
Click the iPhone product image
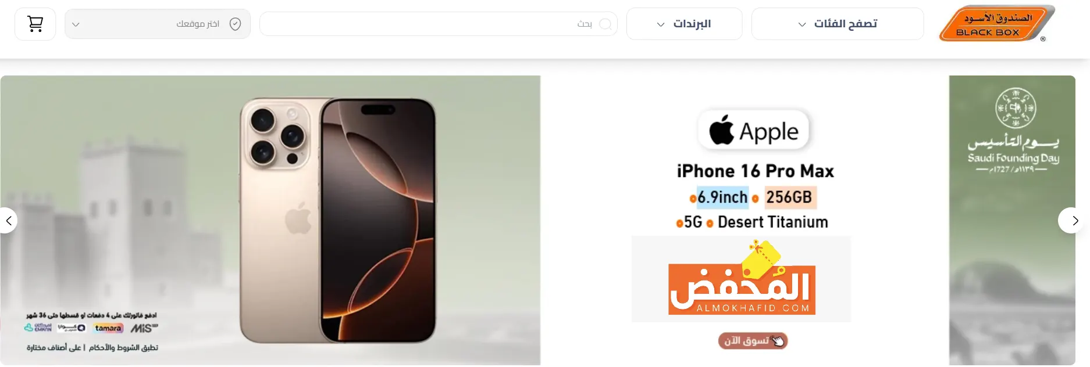338,221
